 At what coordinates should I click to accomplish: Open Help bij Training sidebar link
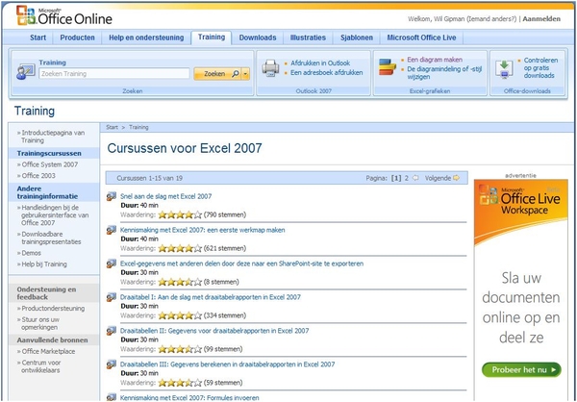click(44, 264)
